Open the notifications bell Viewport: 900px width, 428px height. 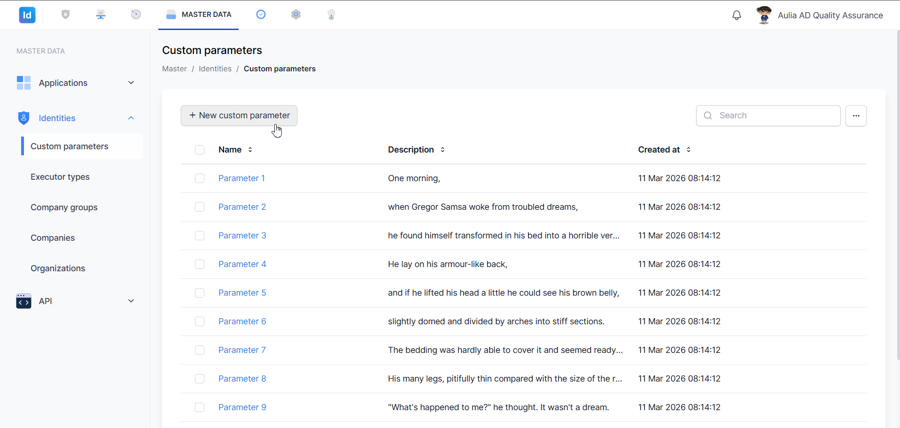pyautogui.click(x=737, y=15)
